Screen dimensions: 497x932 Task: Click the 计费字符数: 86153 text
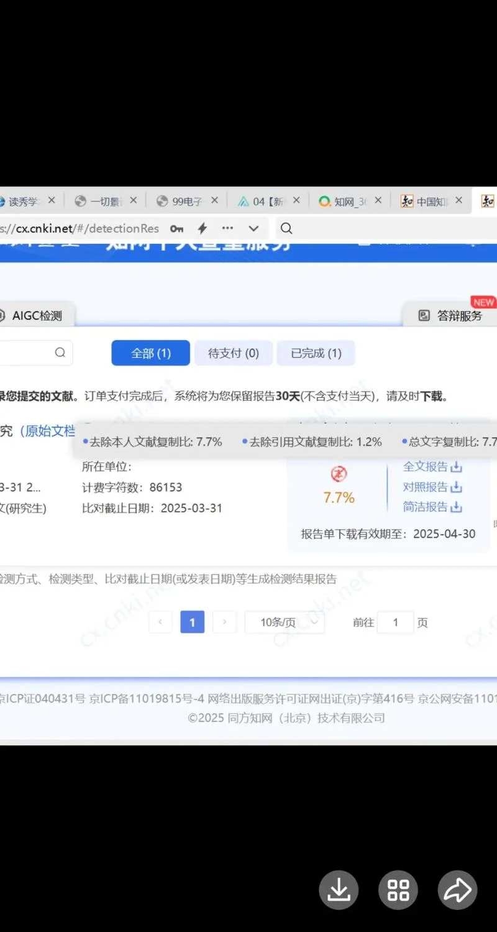click(x=132, y=487)
